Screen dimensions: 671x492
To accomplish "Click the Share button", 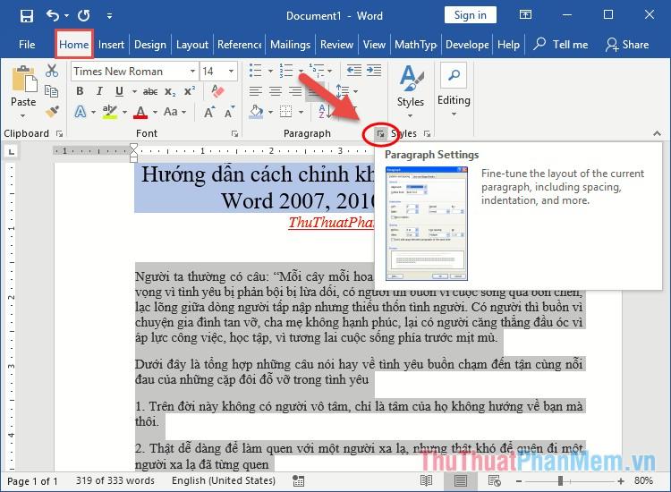I will [627, 45].
